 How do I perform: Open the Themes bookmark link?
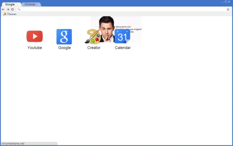[x=12, y=14]
